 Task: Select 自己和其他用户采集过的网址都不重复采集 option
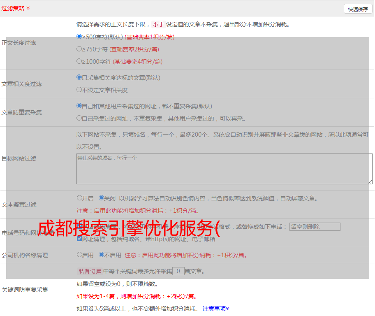click(79, 106)
